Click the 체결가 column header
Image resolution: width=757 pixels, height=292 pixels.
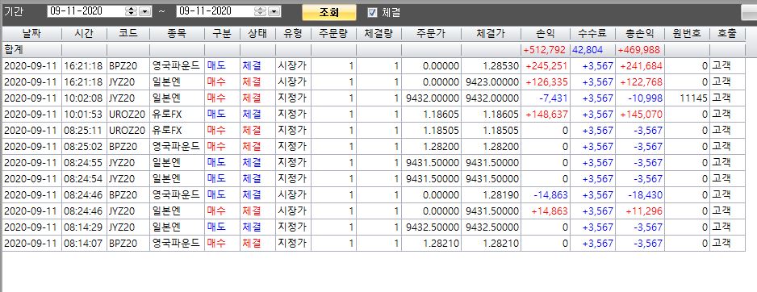491,34
